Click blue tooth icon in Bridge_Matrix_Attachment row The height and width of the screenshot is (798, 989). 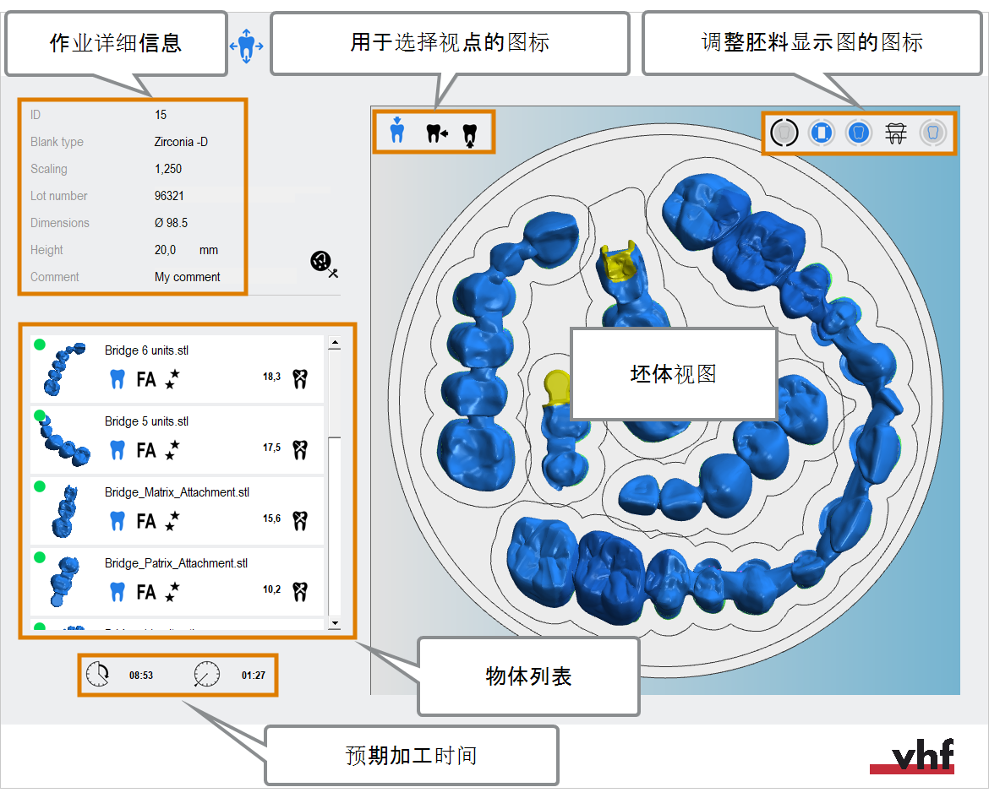117,521
